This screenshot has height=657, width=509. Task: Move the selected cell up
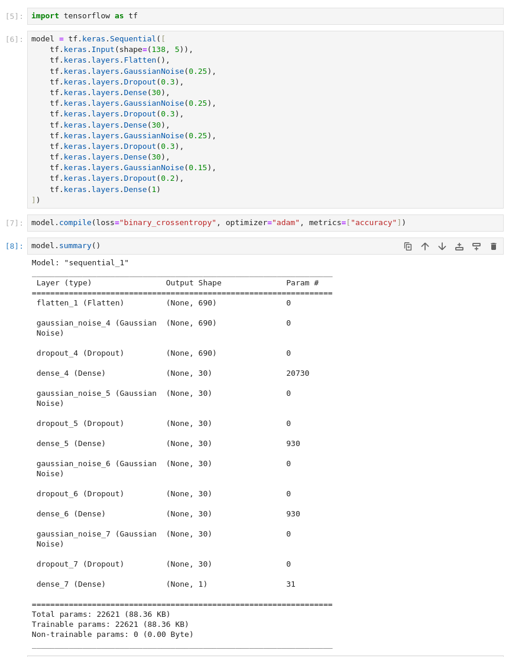click(425, 246)
